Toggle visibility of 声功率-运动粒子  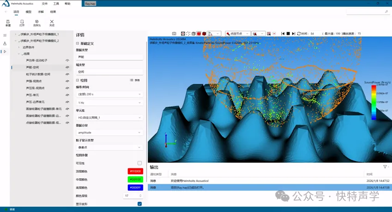(x=67, y=60)
